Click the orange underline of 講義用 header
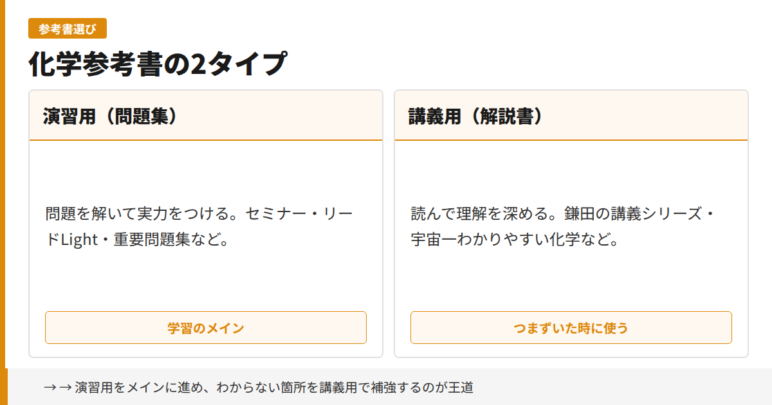Screen dimensions: 772x405 [x=571, y=139]
